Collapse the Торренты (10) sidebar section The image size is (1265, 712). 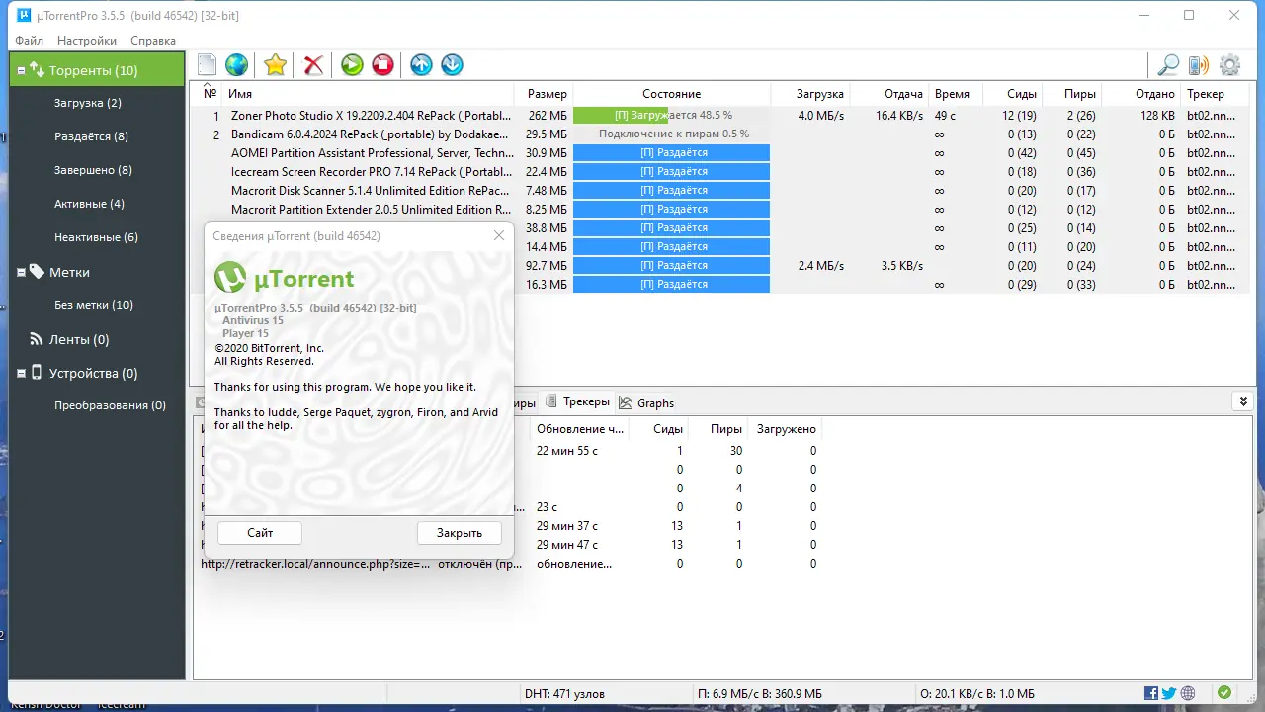pos(21,70)
